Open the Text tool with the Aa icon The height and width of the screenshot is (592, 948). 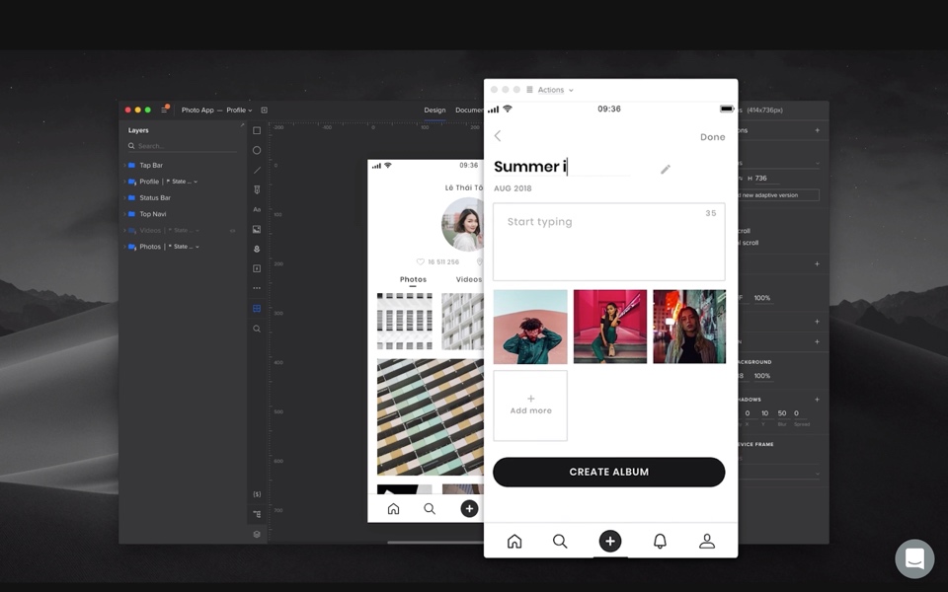tap(257, 209)
